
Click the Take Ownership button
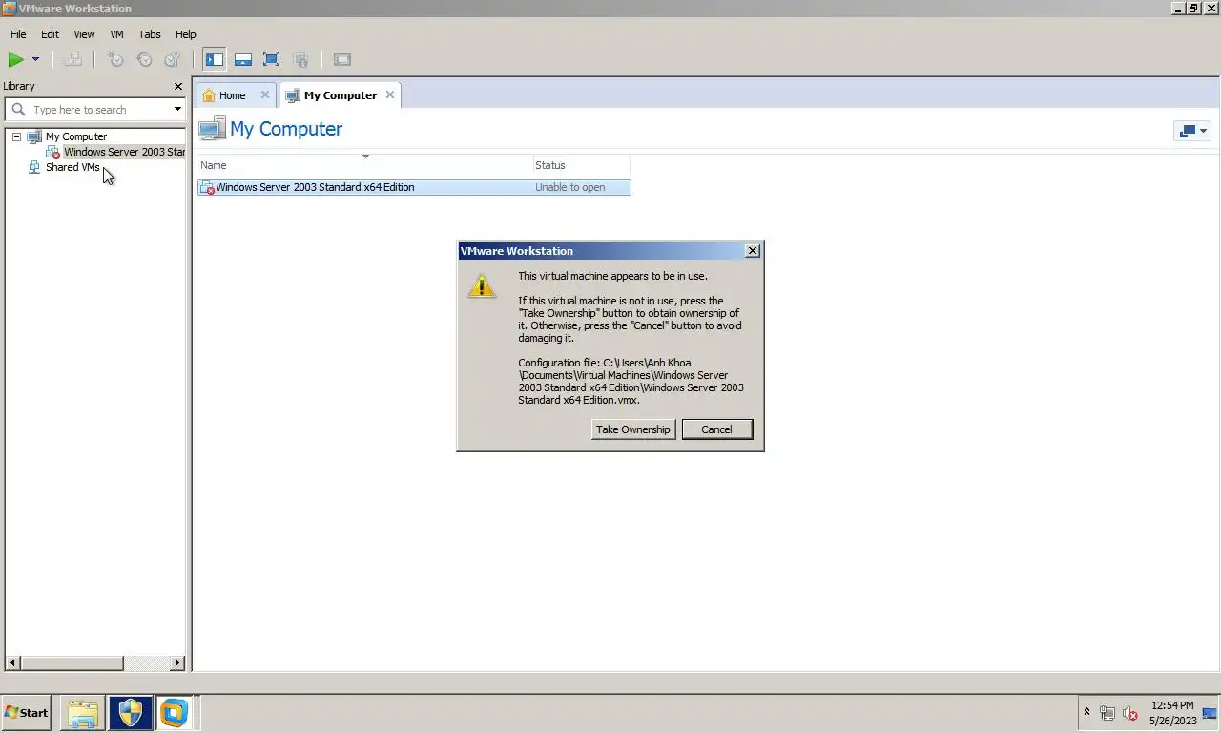(x=633, y=429)
